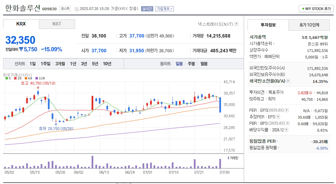Click 고가 value 37,700
The width and height of the screenshot is (336, 184).
pyautogui.click(x=137, y=36)
